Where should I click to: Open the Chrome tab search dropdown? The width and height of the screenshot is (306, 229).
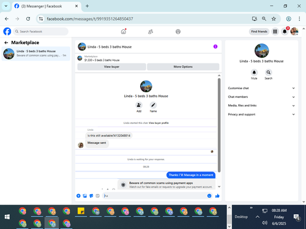[6, 6]
